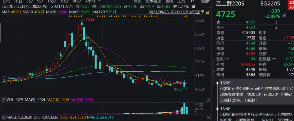Viewport: 294px width, 121px height.
Task: Open the MACD indicator help question mark
Action: tap(3, 117)
